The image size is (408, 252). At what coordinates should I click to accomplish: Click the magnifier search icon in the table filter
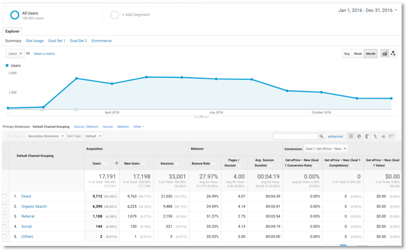click(x=321, y=136)
